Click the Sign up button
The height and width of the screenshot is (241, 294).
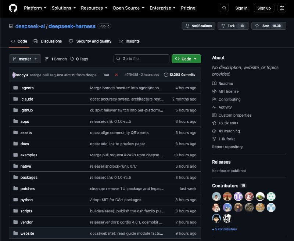[x=264, y=8]
